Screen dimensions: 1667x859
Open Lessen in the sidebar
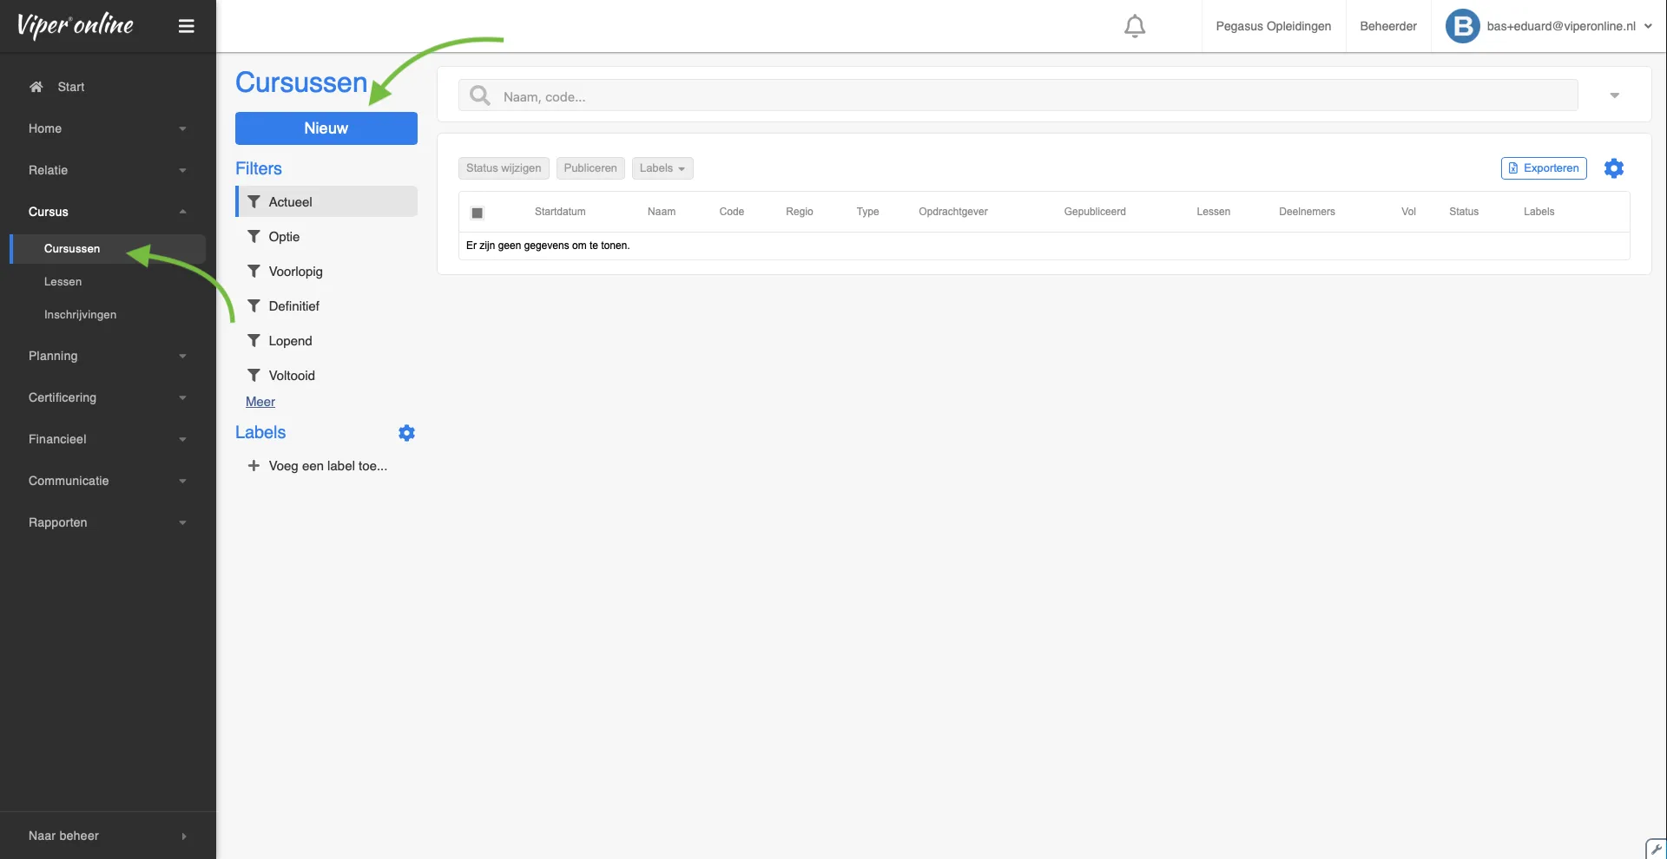pos(63,282)
